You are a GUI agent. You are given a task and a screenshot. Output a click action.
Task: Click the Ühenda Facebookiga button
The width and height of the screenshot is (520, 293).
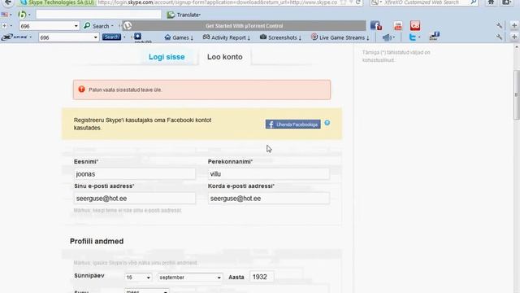click(x=292, y=125)
